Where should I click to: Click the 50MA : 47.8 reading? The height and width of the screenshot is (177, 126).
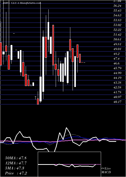(16, 158)
